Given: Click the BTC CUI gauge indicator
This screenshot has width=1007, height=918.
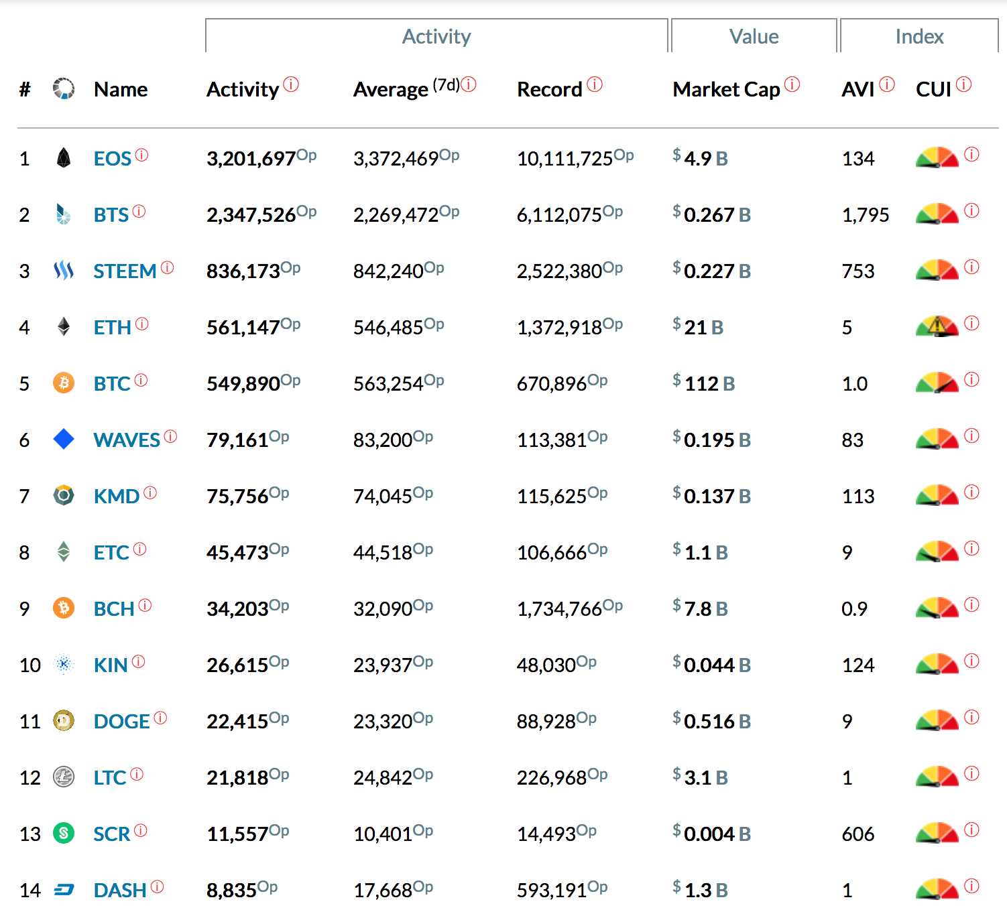Looking at the screenshot, I should click(x=937, y=383).
